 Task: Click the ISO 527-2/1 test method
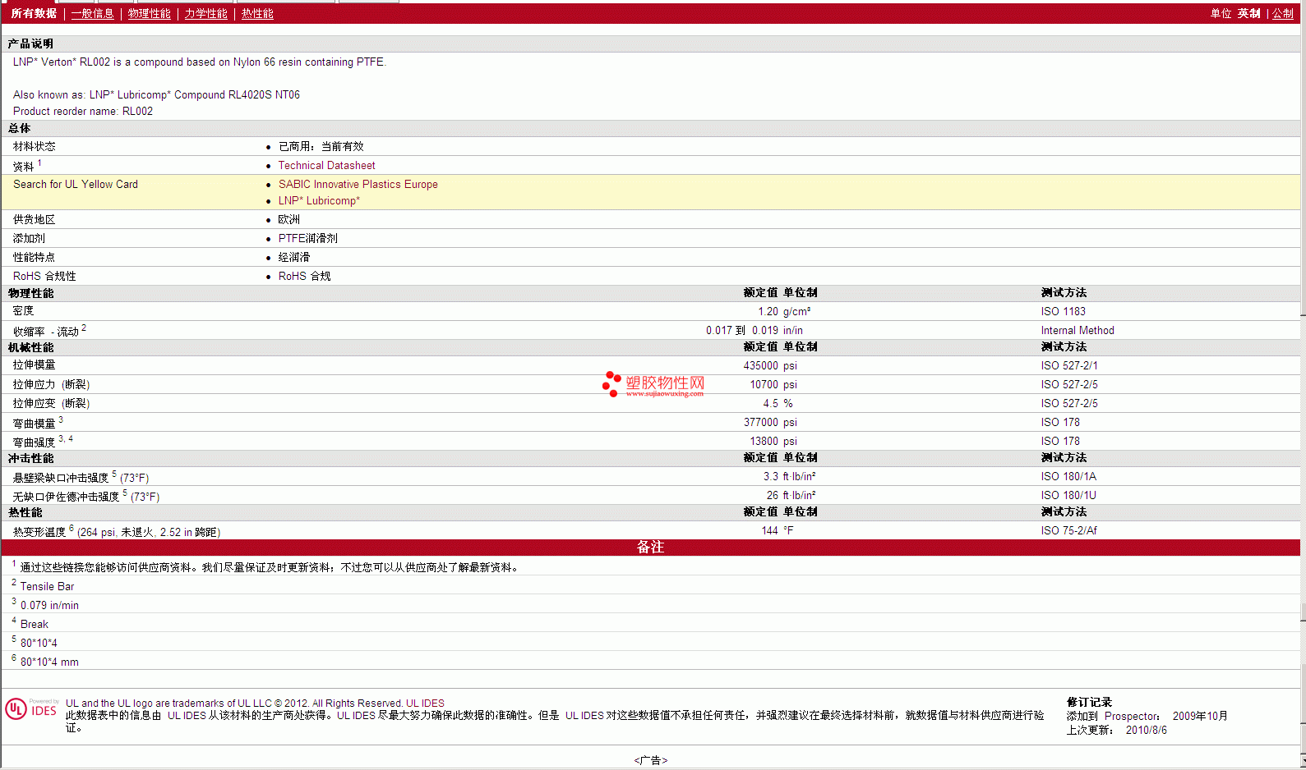tap(1069, 366)
